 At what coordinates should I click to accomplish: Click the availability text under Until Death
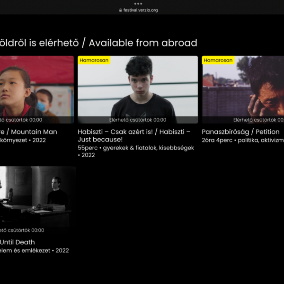[x=22, y=230]
